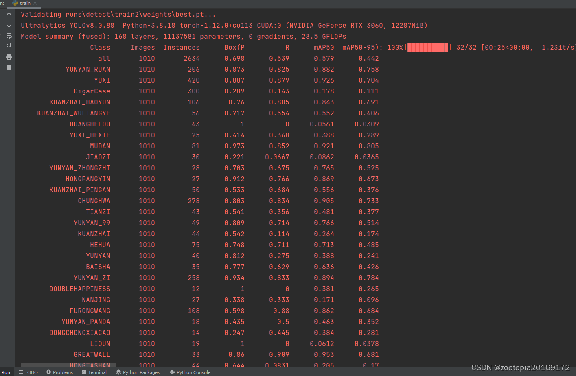Image resolution: width=576 pixels, height=376 pixels.
Task: Click the 0.0561 mAP50 value for HUANGHELOU
Action: [x=322, y=124]
